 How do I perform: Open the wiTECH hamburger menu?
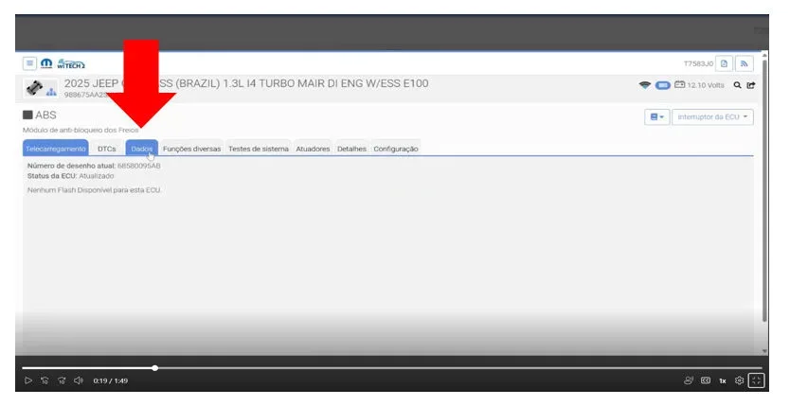[29, 63]
